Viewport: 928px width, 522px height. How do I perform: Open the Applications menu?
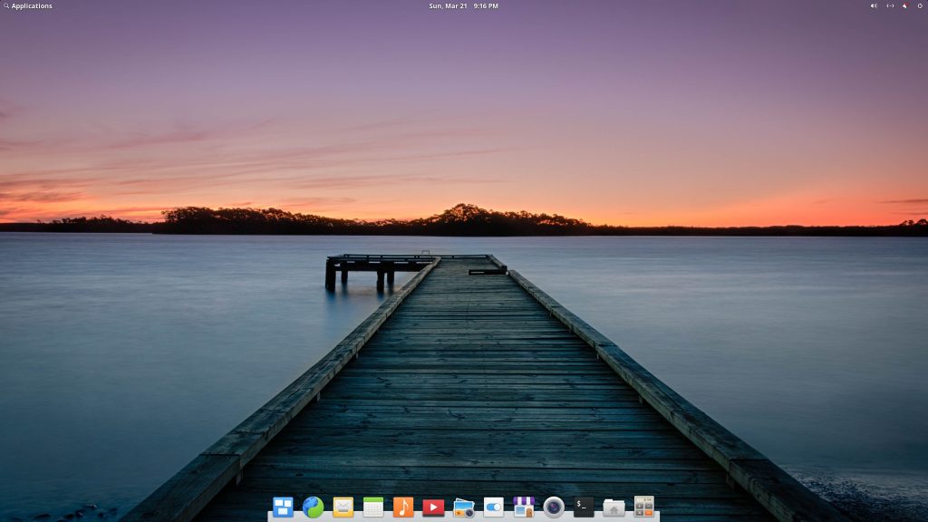27,6
